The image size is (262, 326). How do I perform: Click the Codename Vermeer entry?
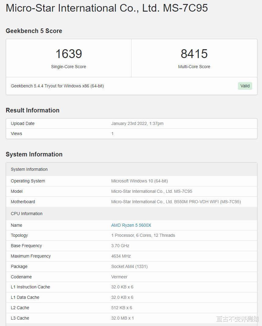click(x=119, y=277)
